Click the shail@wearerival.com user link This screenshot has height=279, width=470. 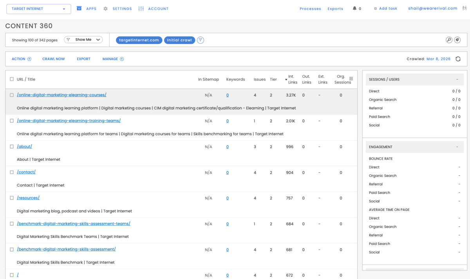(432, 8)
